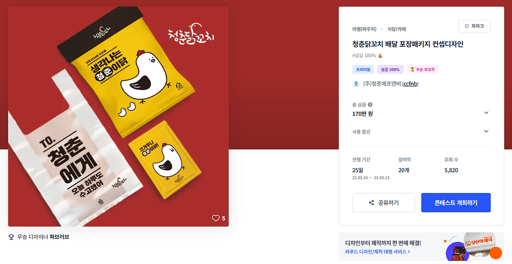The width and height of the screenshot is (512, 264).
Task: Click the share icon in 공유하기 button
Action: click(x=372, y=203)
